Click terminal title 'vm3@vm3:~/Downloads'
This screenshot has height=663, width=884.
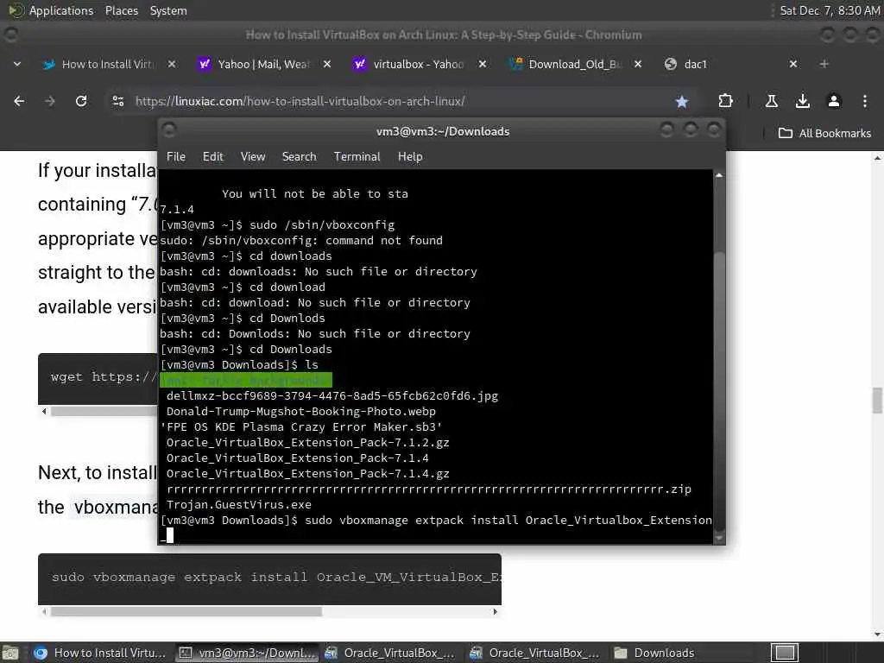click(443, 131)
